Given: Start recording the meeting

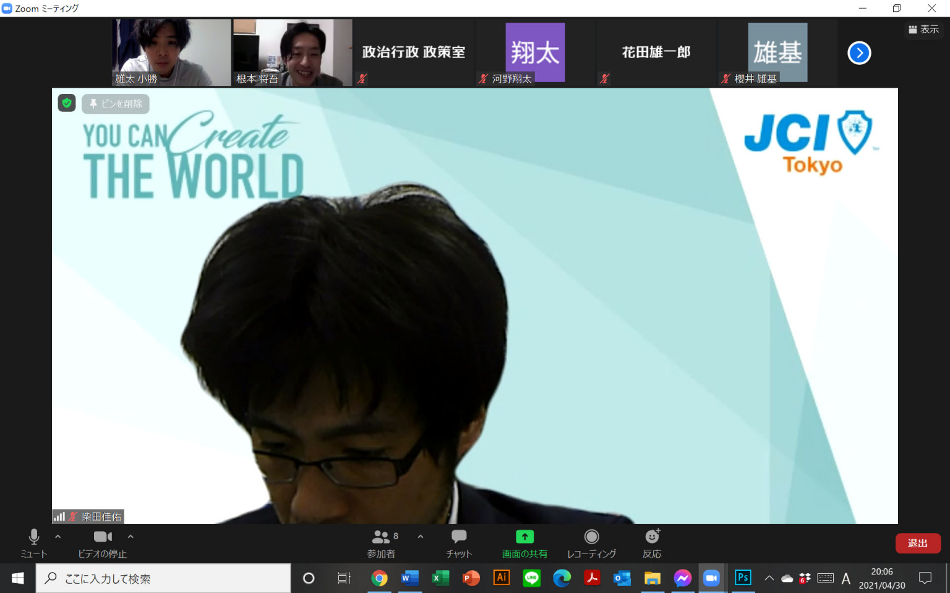Looking at the screenshot, I should point(591,543).
